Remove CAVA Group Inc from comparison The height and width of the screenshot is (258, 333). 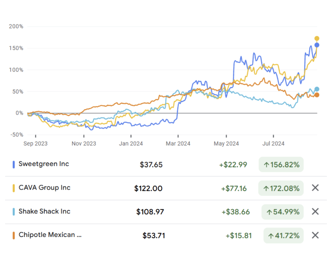tap(315, 188)
